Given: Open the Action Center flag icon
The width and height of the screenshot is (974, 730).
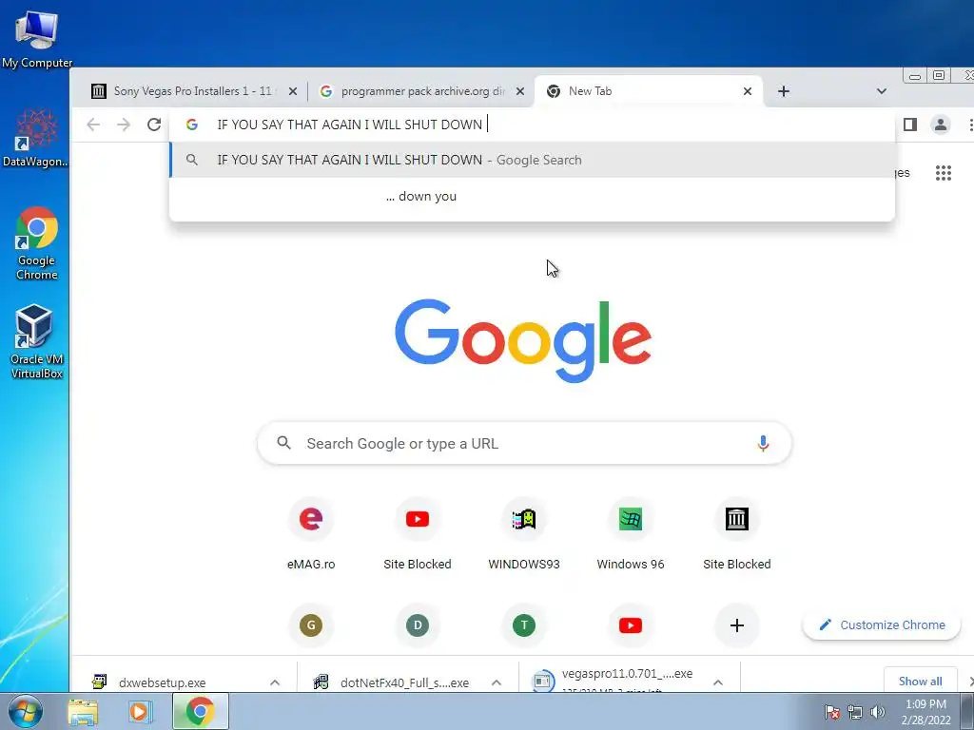Looking at the screenshot, I should pyautogui.click(x=832, y=712).
